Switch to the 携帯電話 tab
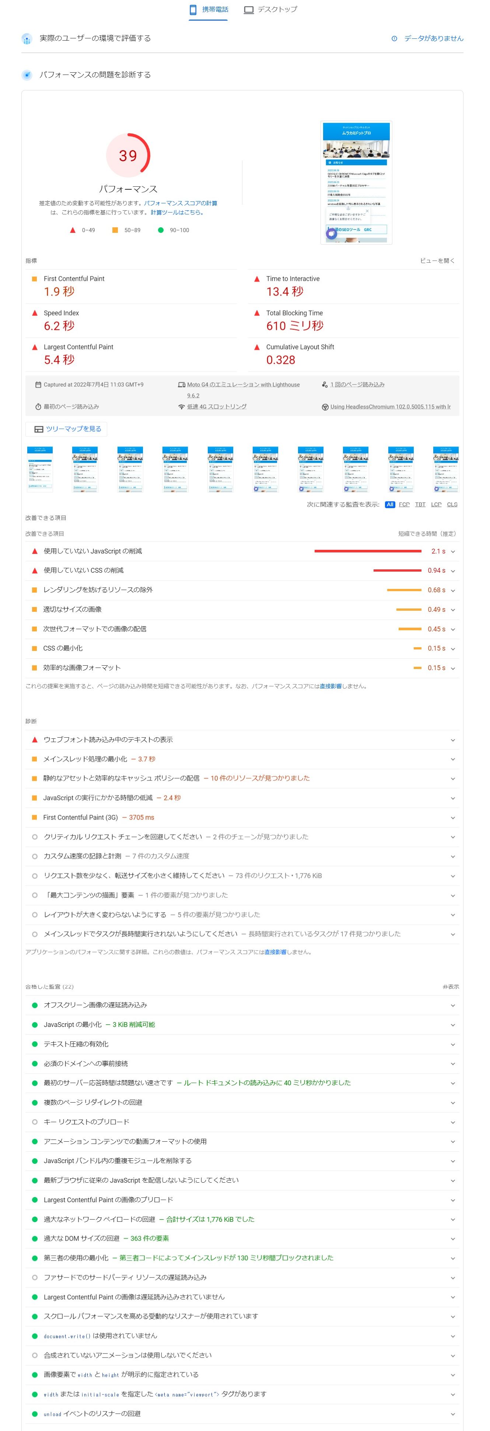Screen dimensions: 490x1431 click(208, 10)
